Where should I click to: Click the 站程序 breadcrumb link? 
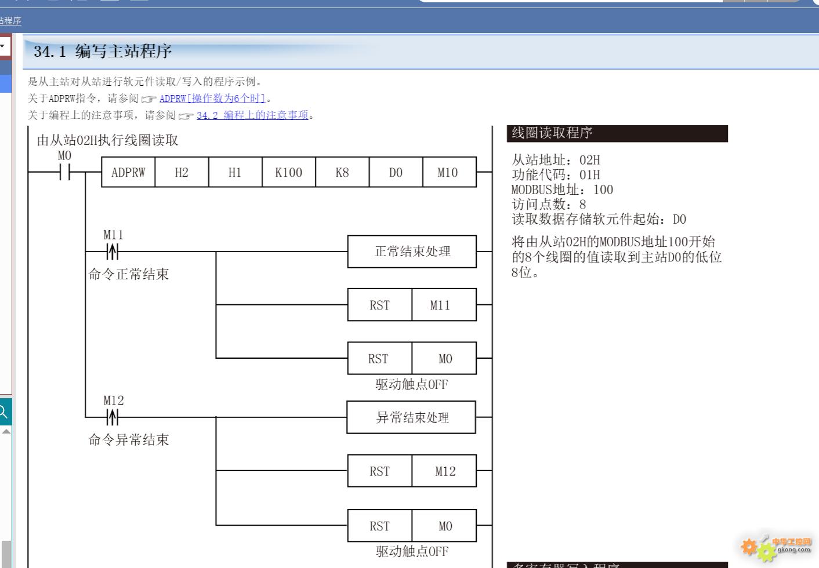11,21
